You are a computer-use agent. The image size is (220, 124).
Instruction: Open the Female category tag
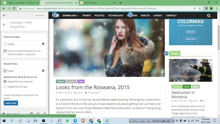click(71, 81)
